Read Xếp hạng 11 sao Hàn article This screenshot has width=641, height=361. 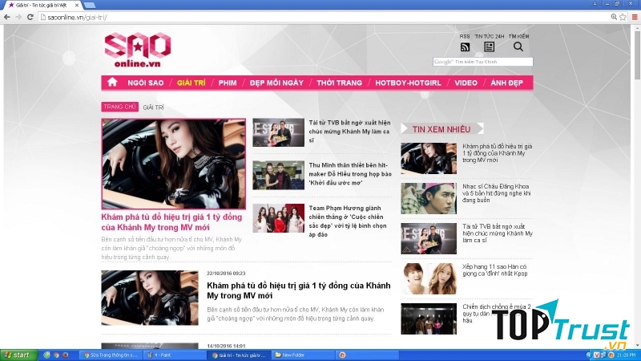click(x=495, y=270)
